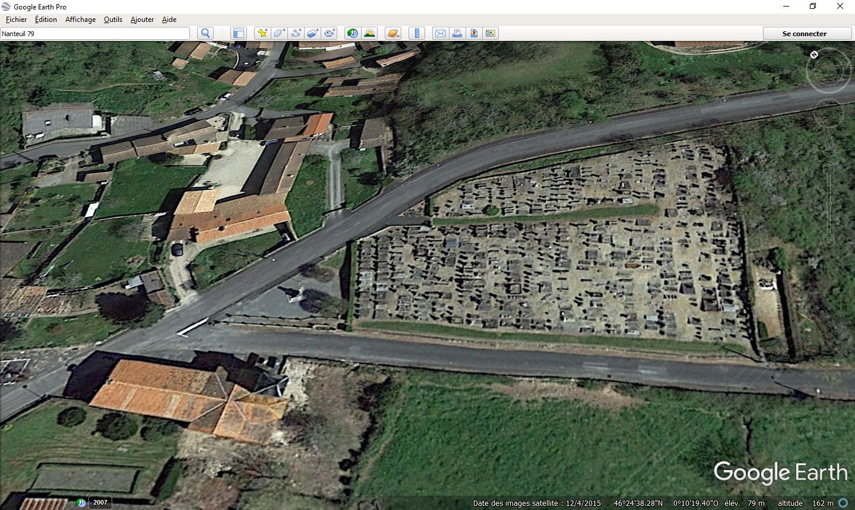855x510 pixels.
Task: Click the look-around joystick ring
Action: coord(829,70)
